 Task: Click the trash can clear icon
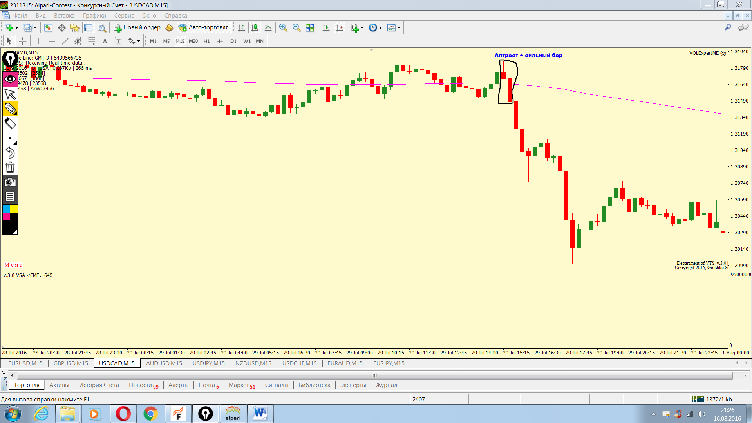[x=10, y=168]
